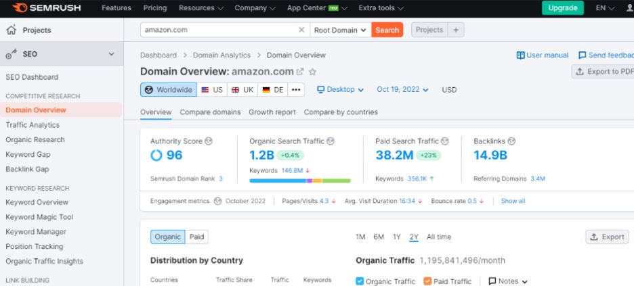Switch to Growth report tab
The width and height of the screenshot is (634, 286).
272,112
